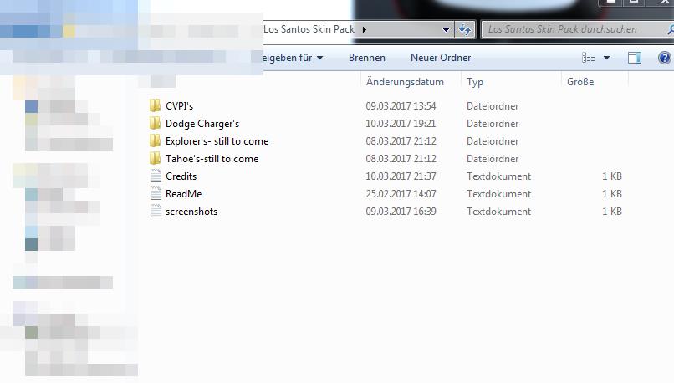674x383 pixels.
Task: Select the Explorer's- still to come folder icon
Action: click(x=156, y=141)
